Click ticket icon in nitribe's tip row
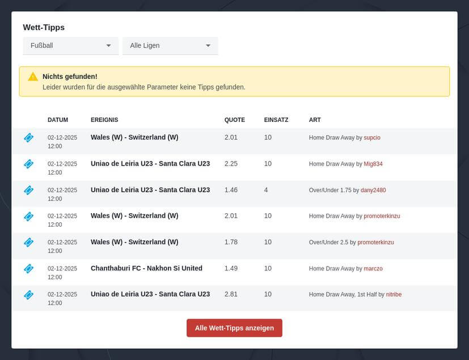The image size is (469, 360). click(28, 295)
